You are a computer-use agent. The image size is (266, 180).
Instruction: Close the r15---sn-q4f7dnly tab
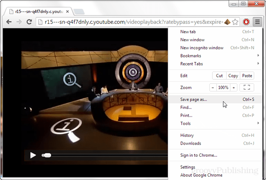pyautogui.click(x=67, y=12)
